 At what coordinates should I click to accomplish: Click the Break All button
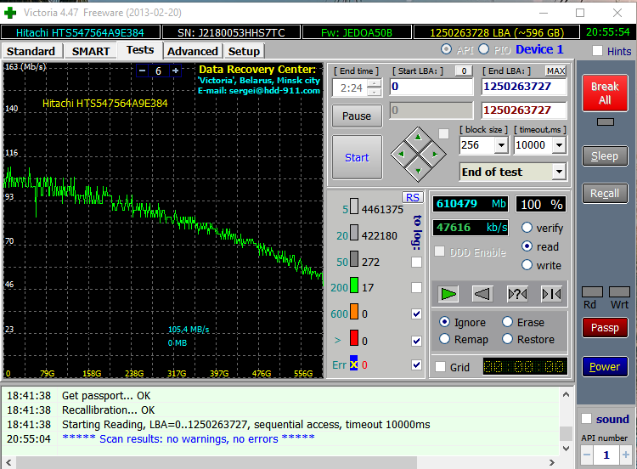pyautogui.click(x=605, y=93)
